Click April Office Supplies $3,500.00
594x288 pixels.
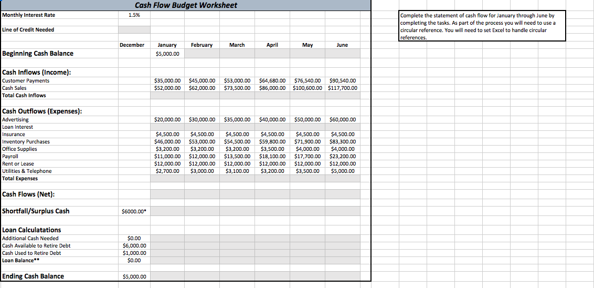click(x=272, y=149)
